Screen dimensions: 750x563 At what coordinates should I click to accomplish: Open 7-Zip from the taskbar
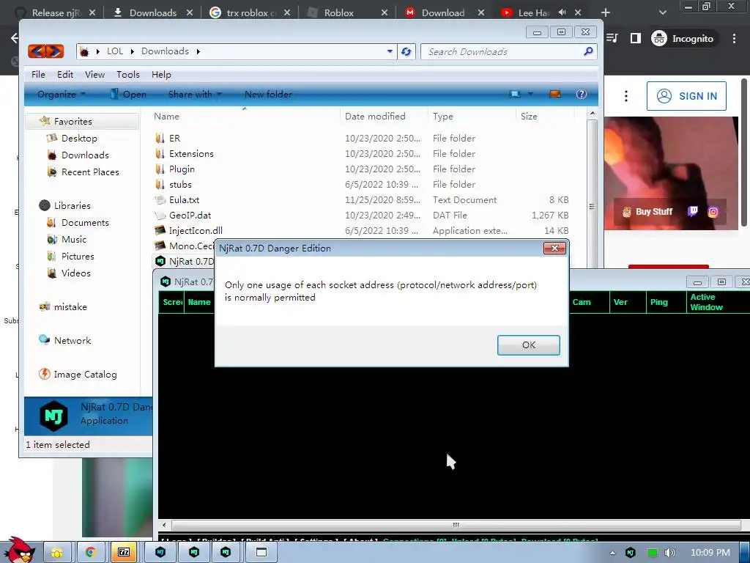[123, 553]
